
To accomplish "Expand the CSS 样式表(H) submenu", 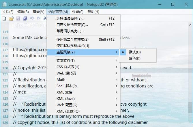I will 84,67.
